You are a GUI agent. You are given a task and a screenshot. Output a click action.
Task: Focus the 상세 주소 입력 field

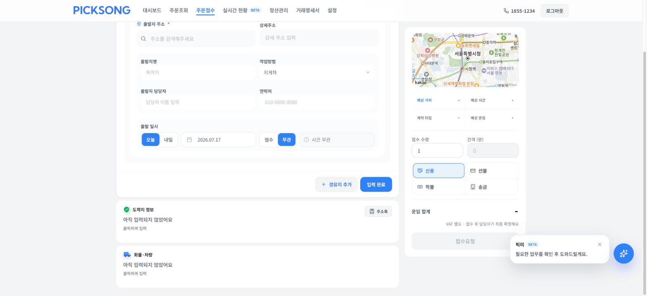tap(319, 38)
